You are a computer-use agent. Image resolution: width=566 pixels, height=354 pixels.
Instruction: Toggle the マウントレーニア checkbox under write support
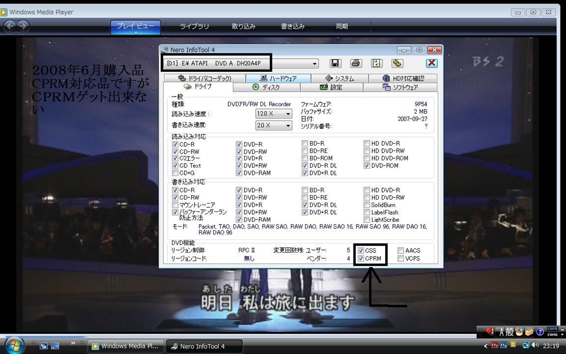coord(175,205)
